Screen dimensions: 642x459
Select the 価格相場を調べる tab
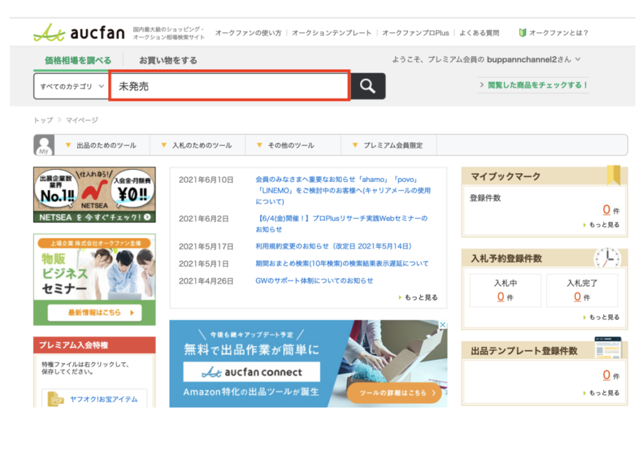click(x=78, y=60)
